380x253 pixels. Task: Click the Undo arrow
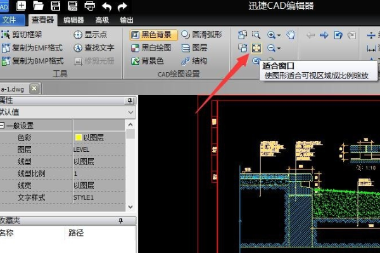pyautogui.click(x=106, y=6)
